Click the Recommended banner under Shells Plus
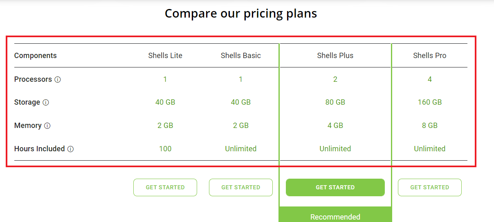Screen dimensions: 494x222 [x=335, y=217]
